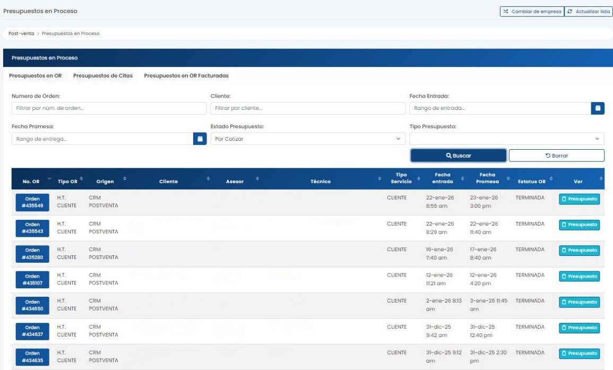This screenshot has height=370, width=613.
Task: Select the Presupuestos en OR tab
Action: (36, 76)
